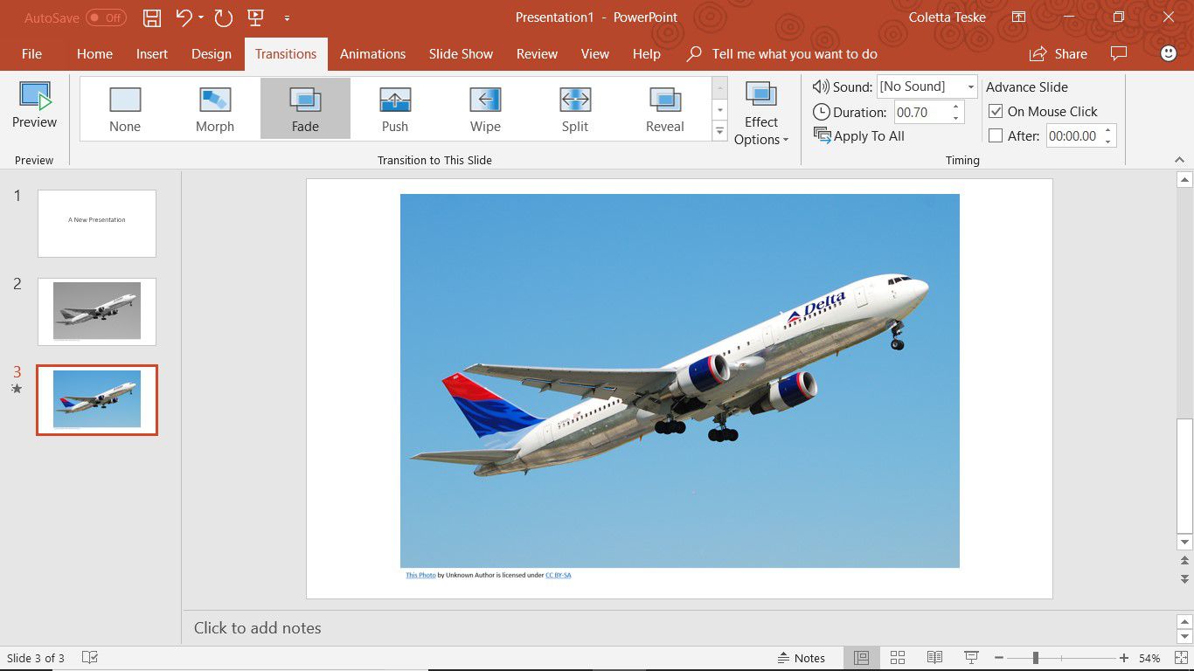Switch to Slide Sorter view
Viewport: 1194px width, 671px height.
(898, 658)
